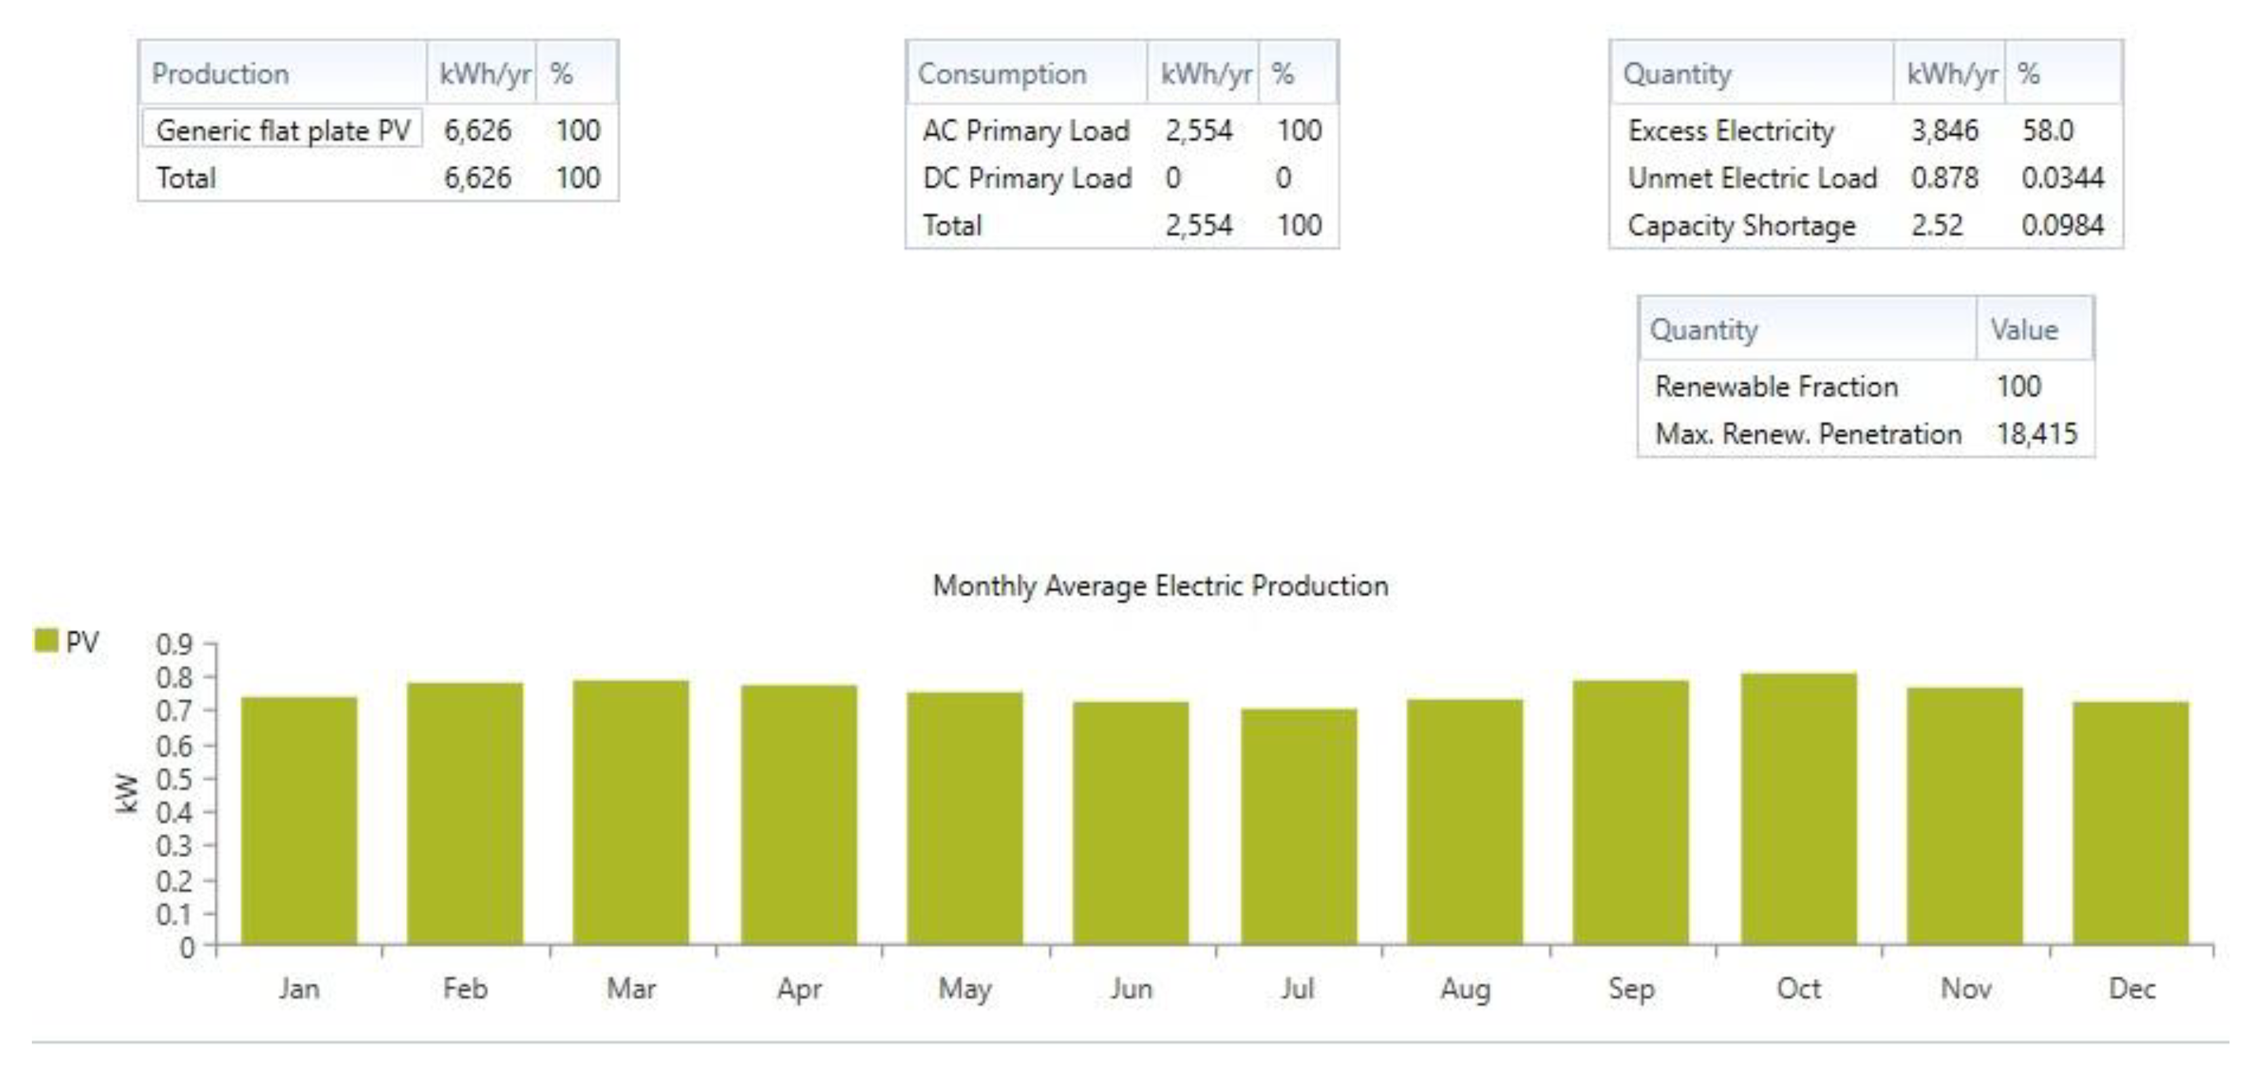Select the Generic flat plate PV row
The width and height of the screenshot is (2260, 1074).
(283, 130)
